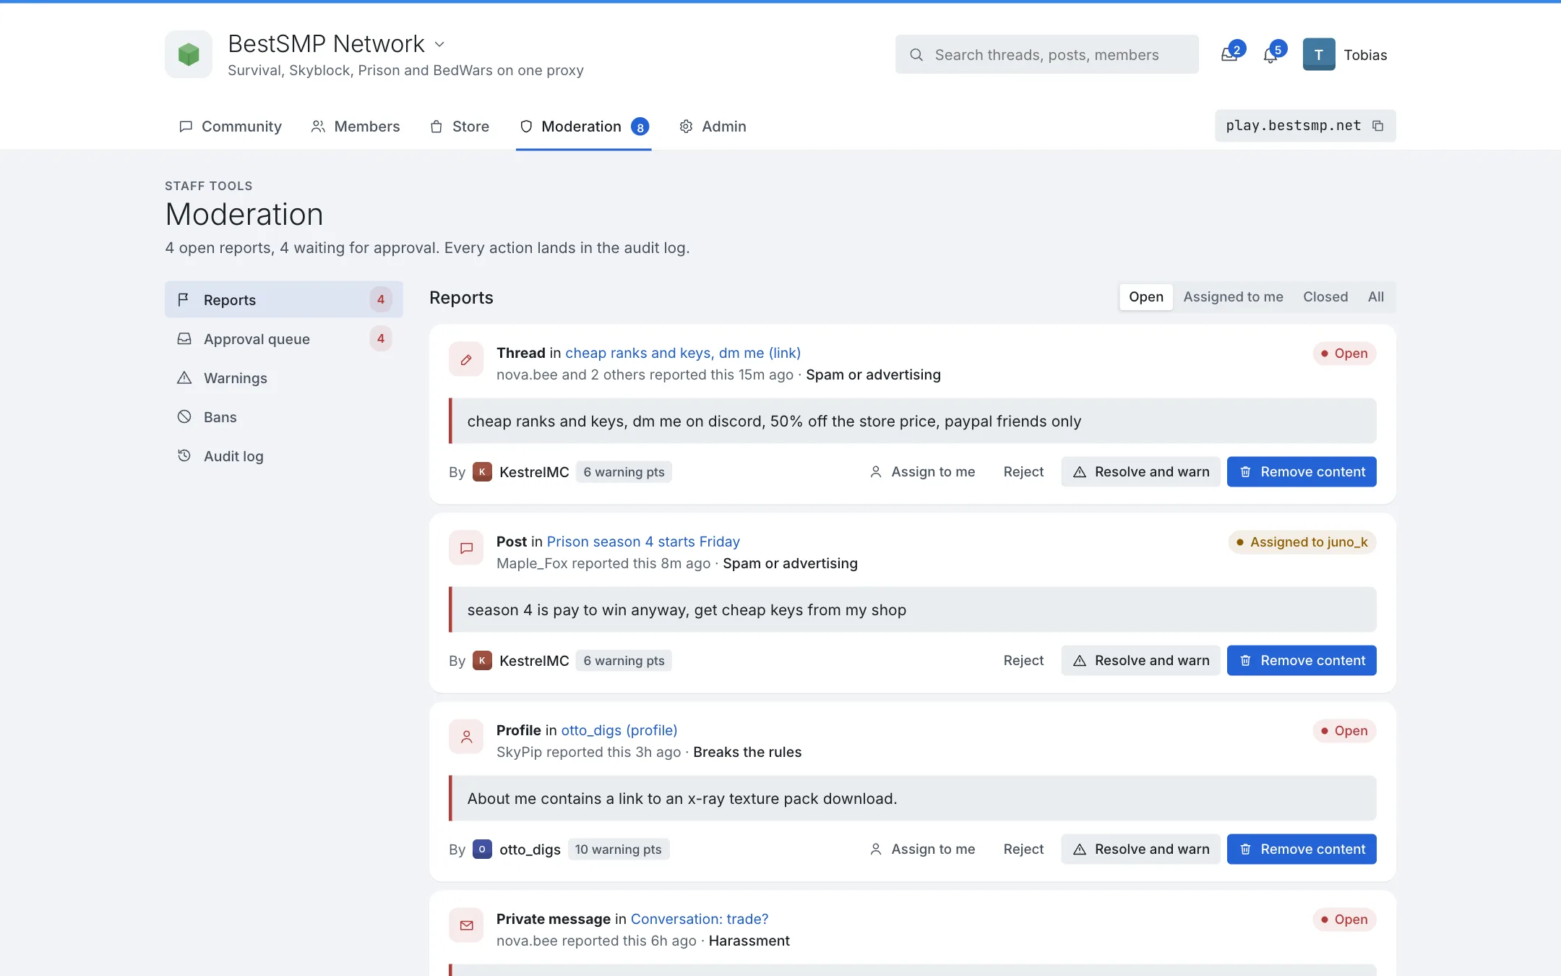Click the pencil thread icon on first report

point(466,359)
